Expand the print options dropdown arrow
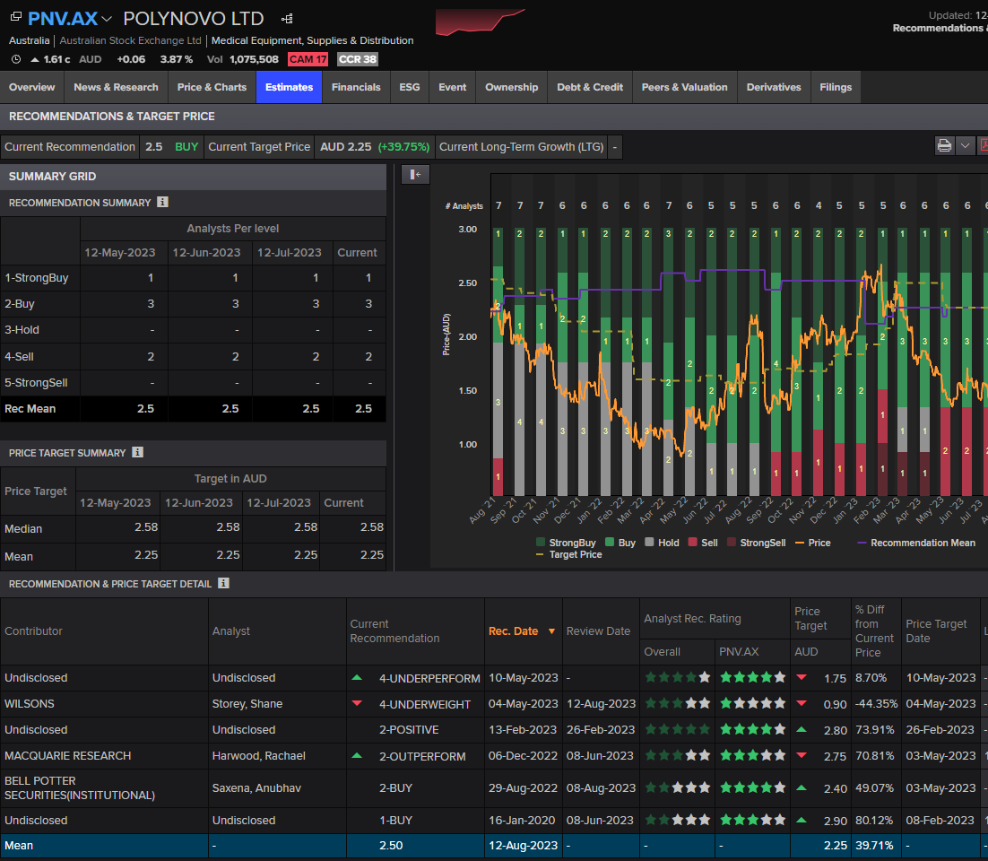Viewport: 988px width, 861px height. pyautogui.click(x=965, y=146)
